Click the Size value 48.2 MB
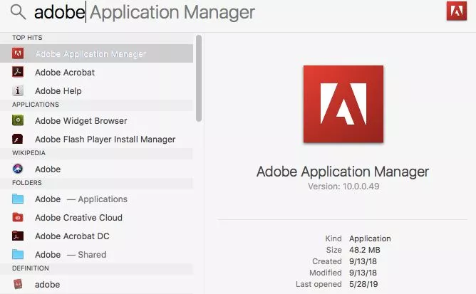This screenshot has width=476, height=294. tap(365, 250)
